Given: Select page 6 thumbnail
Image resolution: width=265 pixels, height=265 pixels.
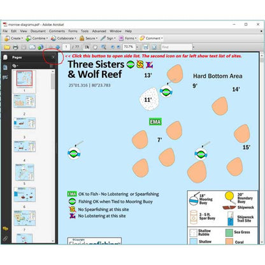Looking at the screenshot, I should tap(24, 194).
